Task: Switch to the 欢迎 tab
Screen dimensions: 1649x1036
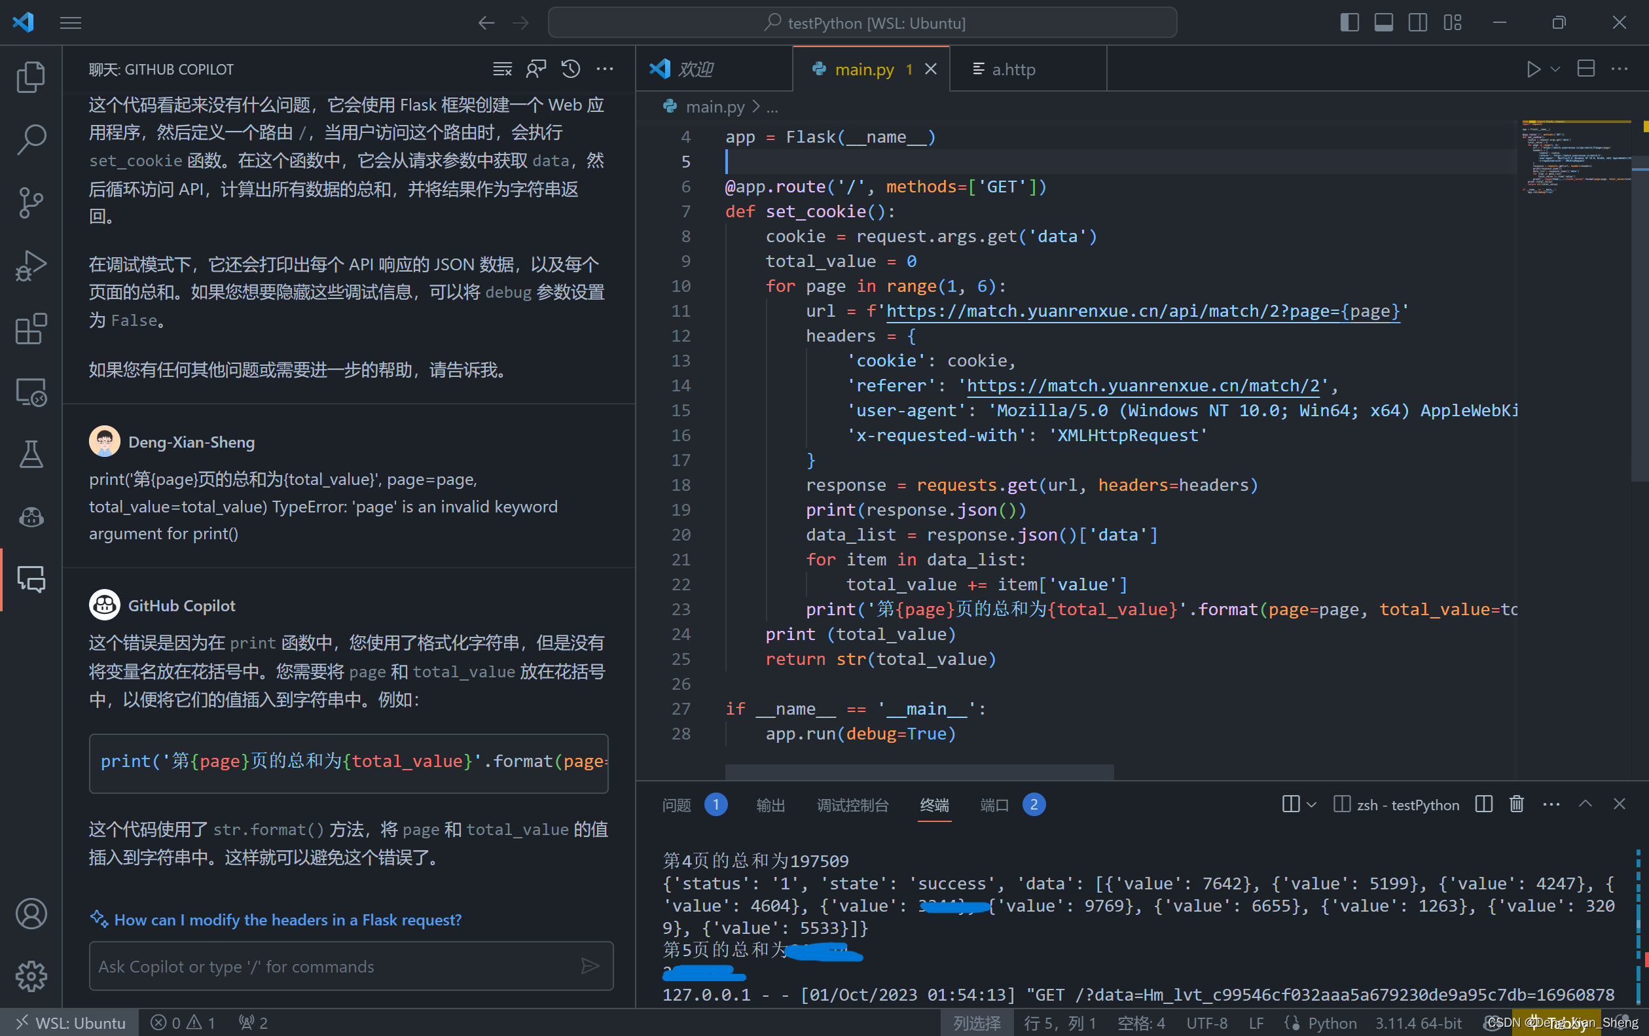Action: coord(714,69)
